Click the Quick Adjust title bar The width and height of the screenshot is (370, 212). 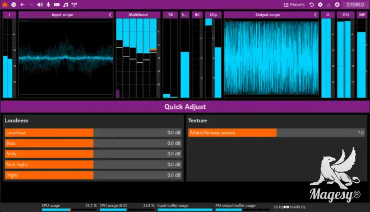click(185, 107)
